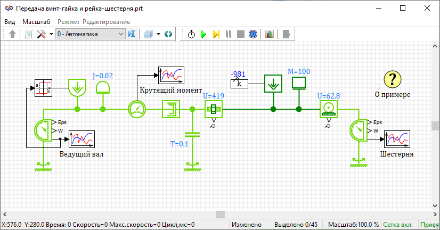Click the pause simulation button
This screenshot has height=230, width=440.
pyautogui.click(x=229, y=34)
